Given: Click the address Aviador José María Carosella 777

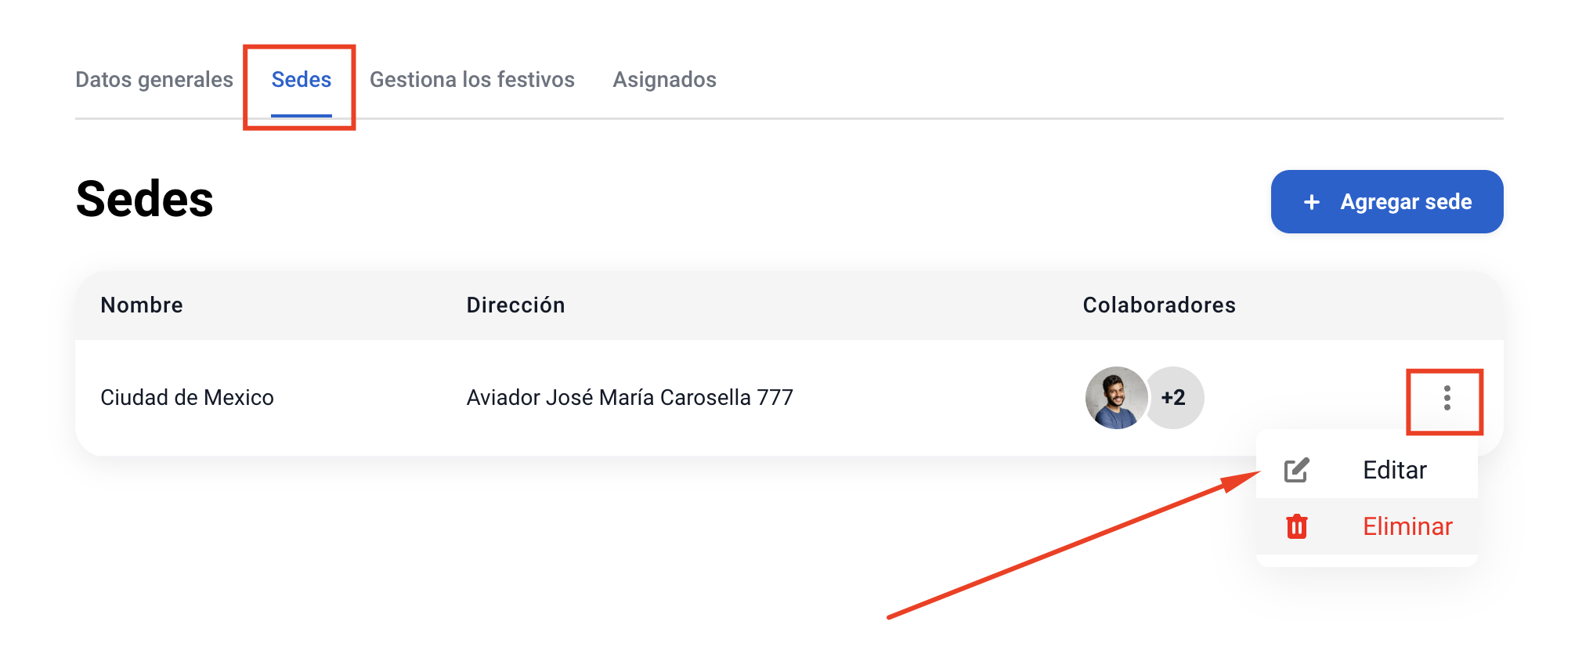Looking at the screenshot, I should 630,398.
